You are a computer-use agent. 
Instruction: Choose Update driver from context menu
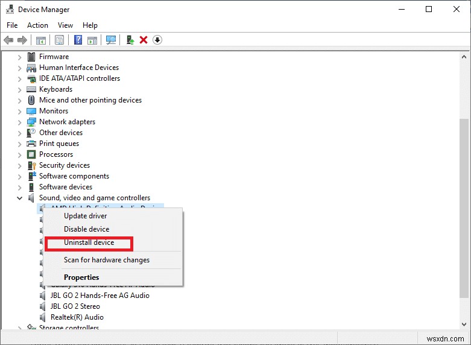[113, 216]
